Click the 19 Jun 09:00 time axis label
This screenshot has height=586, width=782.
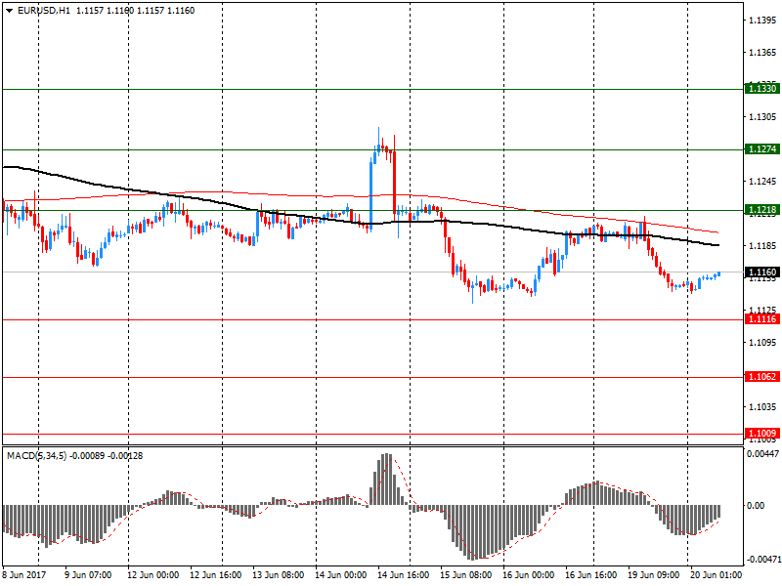pos(653,575)
